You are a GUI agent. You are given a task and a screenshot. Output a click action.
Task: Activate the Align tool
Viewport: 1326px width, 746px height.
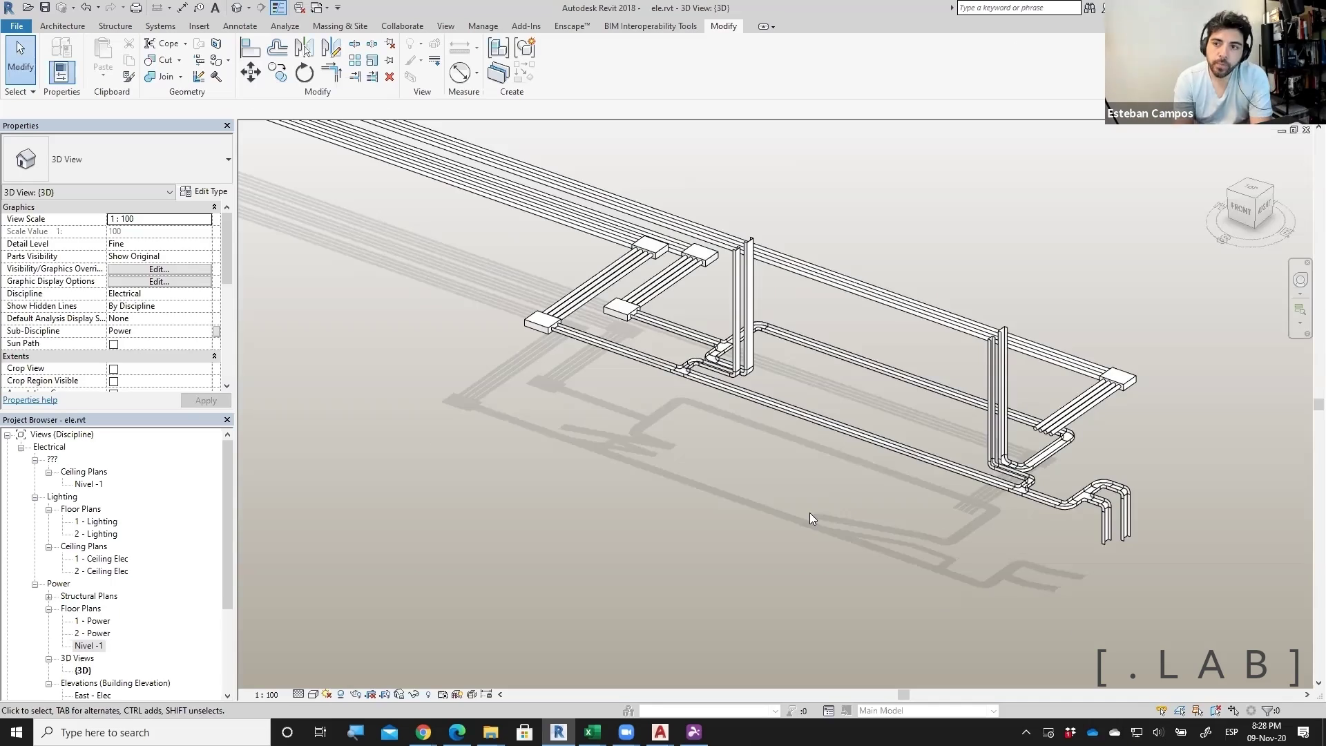[x=250, y=48]
